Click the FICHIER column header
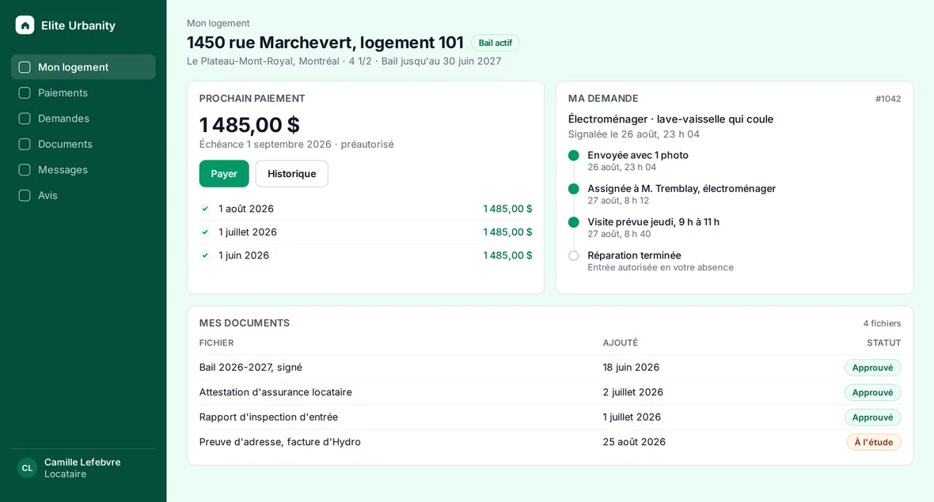 (x=216, y=342)
